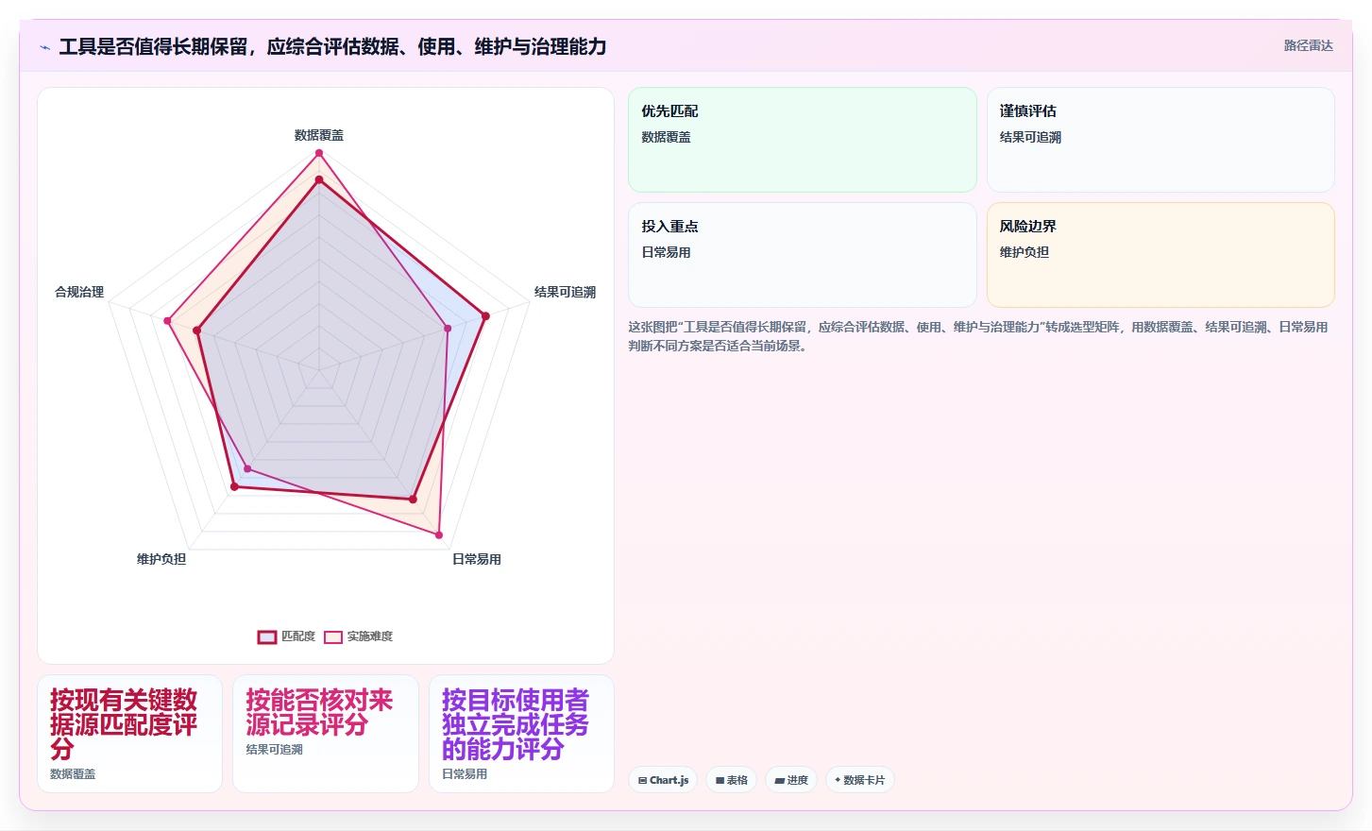Click the 数据卡片 chip

[860, 780]
